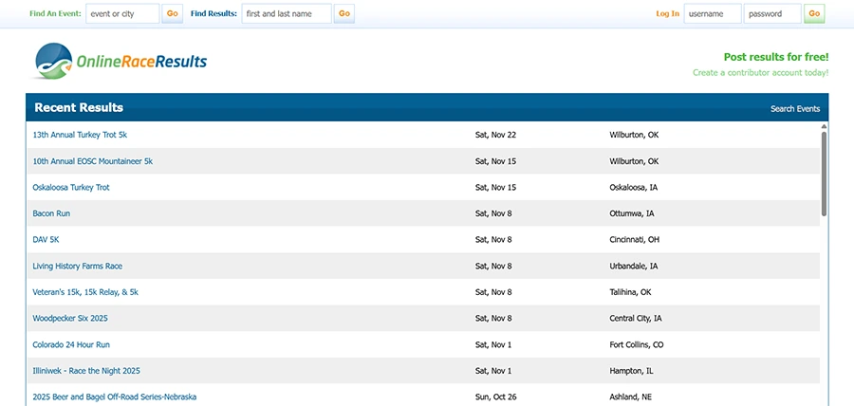Select the DAV 5K event
The height and width of the screenshot is (406, 854).
tap(46, 240)
